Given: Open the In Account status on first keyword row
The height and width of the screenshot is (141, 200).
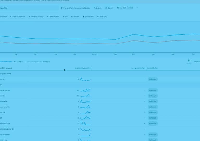Looking at the screenshot, I should coord(153,79).
